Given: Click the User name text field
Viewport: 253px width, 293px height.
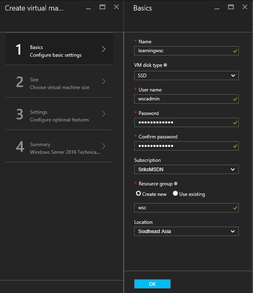Looking at the screenshot, I should (182, 99).
